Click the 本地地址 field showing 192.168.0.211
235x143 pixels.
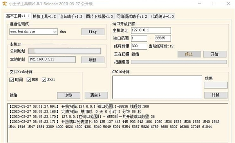52,59
